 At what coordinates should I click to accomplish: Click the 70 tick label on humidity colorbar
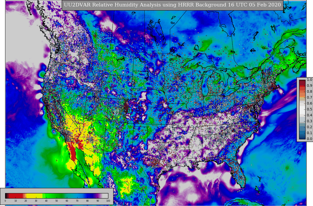point(77,201)
